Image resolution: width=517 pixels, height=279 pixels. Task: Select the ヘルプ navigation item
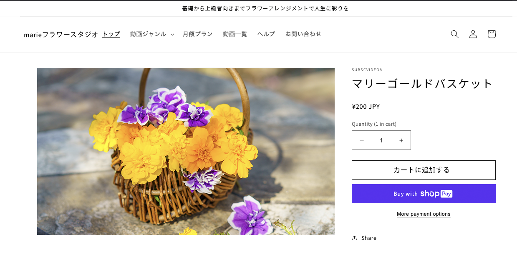coord(266,34)
